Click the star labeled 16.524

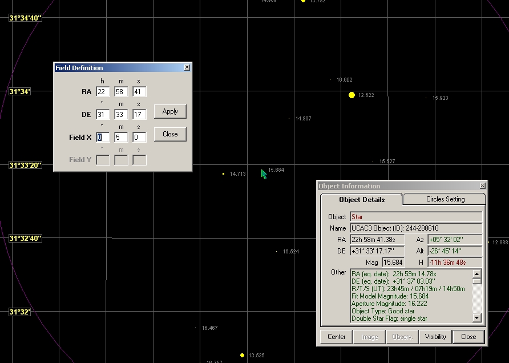(x=277, y=251)
